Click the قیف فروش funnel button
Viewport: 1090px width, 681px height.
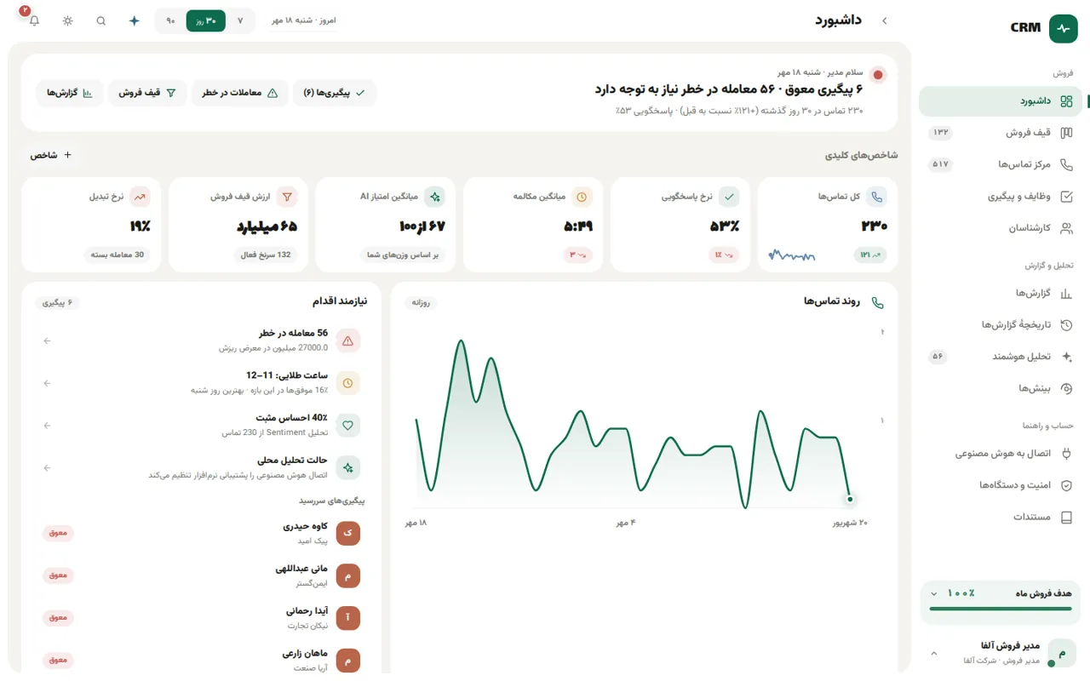tap(147, 93)
